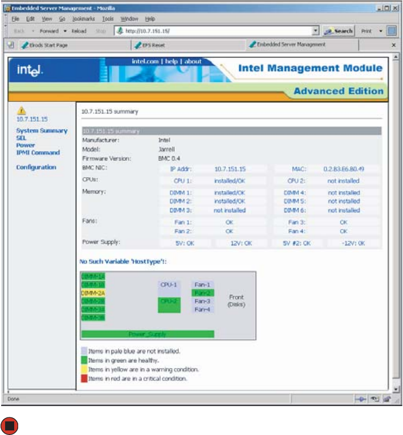Click the Fan-3 block in diagram
The image size is (403, 435).
(203, 302)
